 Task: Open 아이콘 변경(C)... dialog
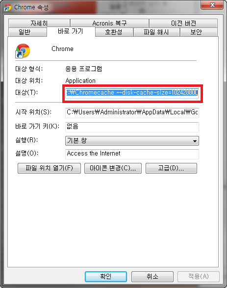(113, 168)
